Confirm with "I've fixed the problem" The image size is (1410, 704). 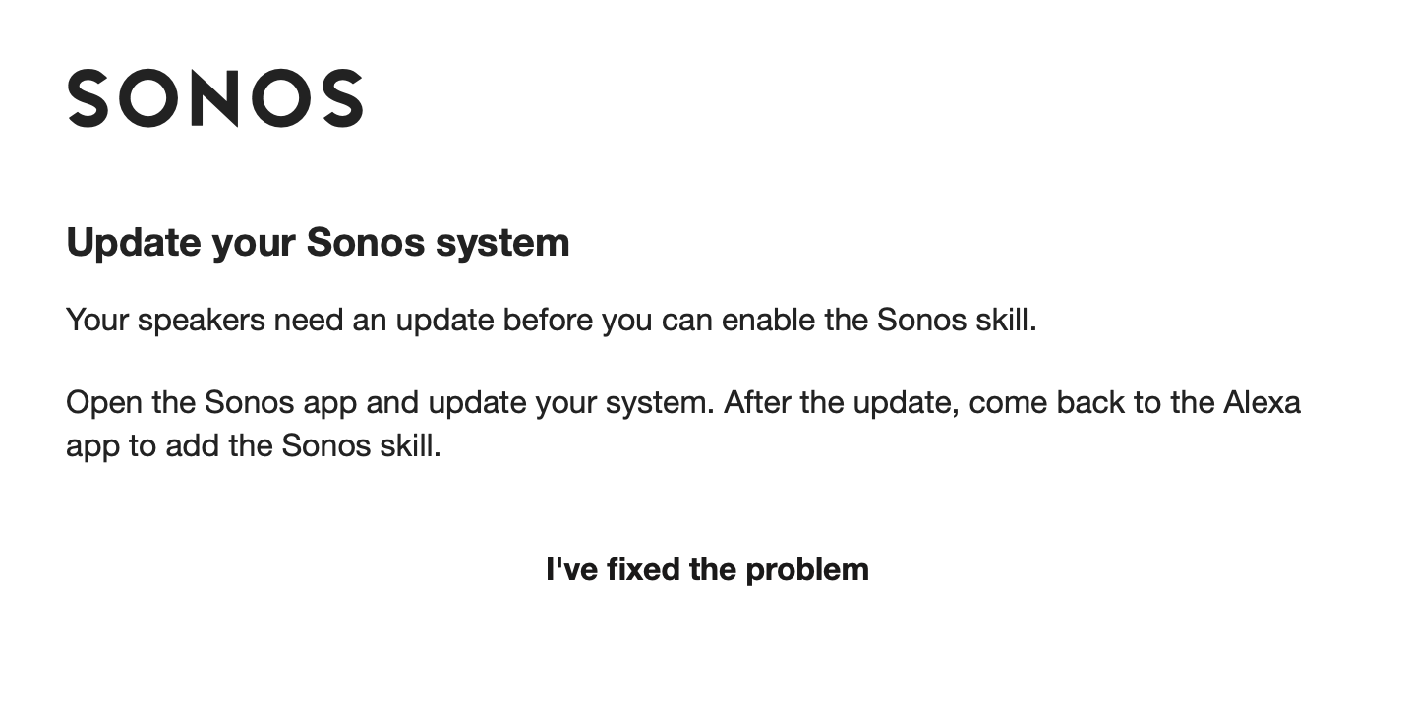[707, 569]
